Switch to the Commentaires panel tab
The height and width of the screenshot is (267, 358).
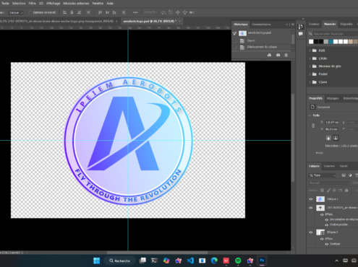pos(261,25)
